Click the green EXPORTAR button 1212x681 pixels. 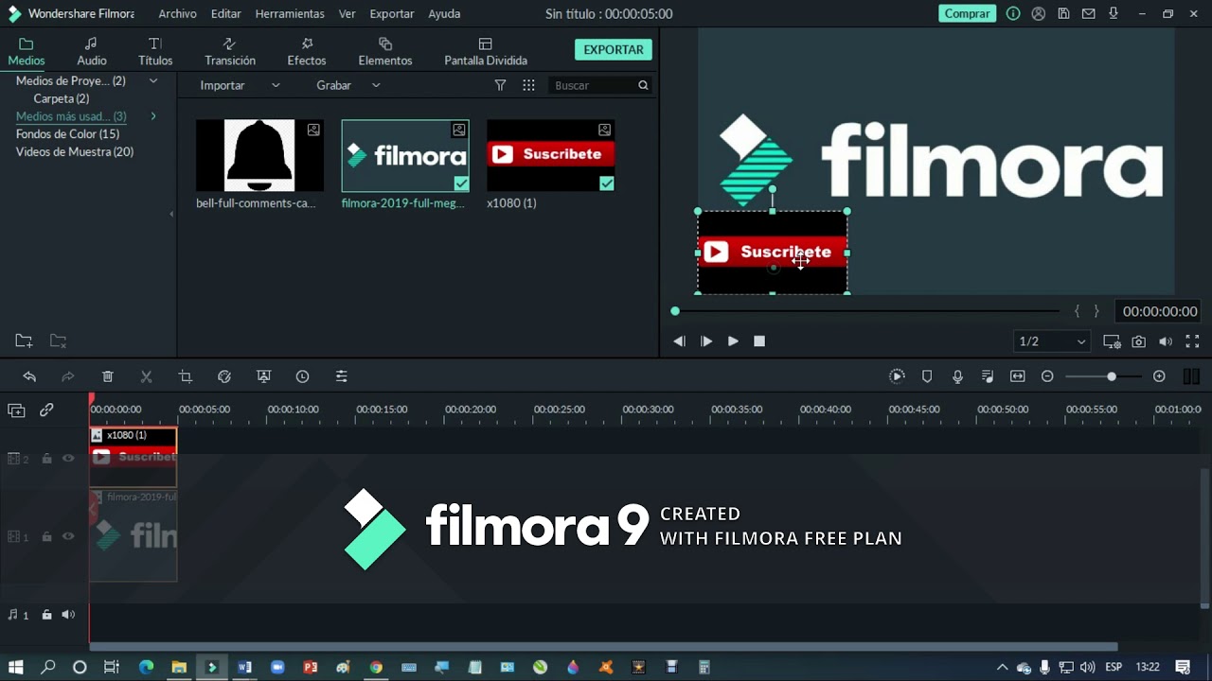tap(614, 50)
